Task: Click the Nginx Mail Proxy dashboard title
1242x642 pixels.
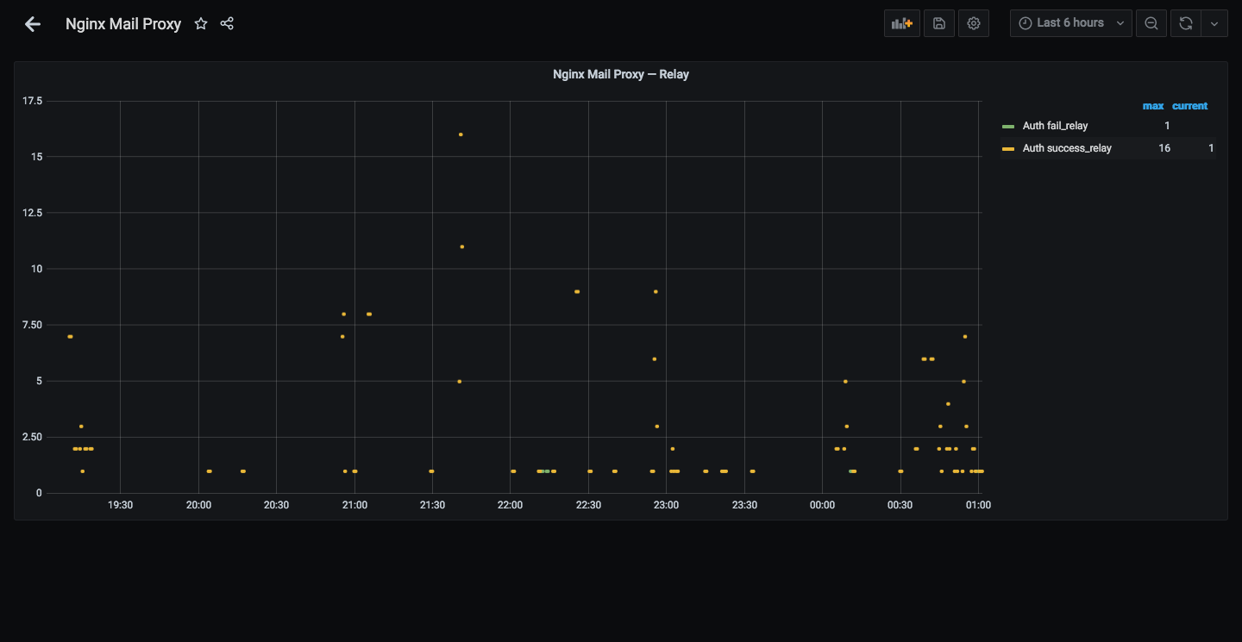Action: [x=123, y=24]
